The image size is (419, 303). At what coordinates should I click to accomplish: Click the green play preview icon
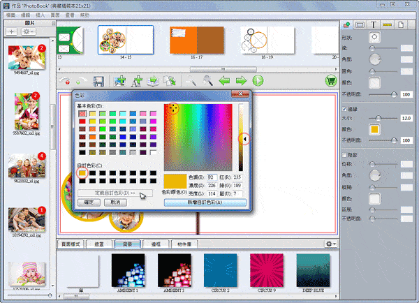258,81
